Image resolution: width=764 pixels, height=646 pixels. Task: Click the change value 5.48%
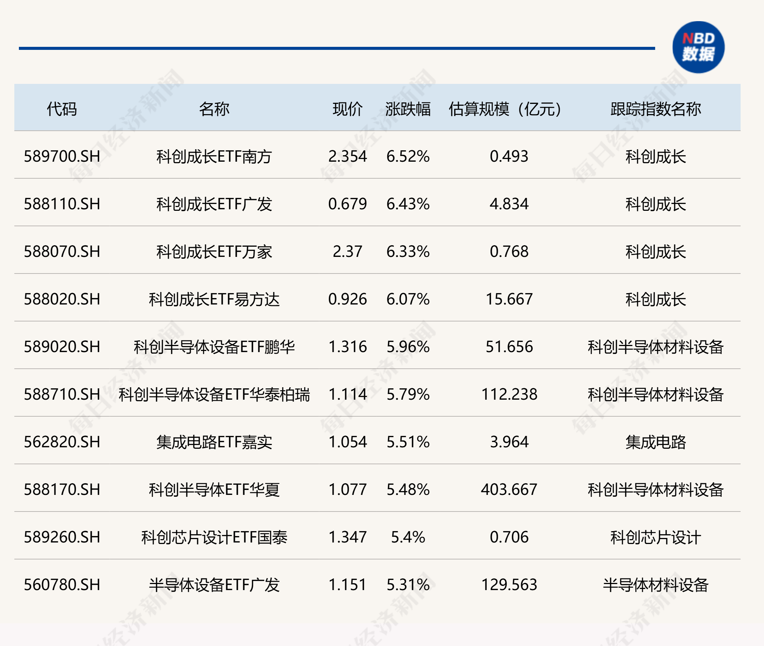[408, 490]
